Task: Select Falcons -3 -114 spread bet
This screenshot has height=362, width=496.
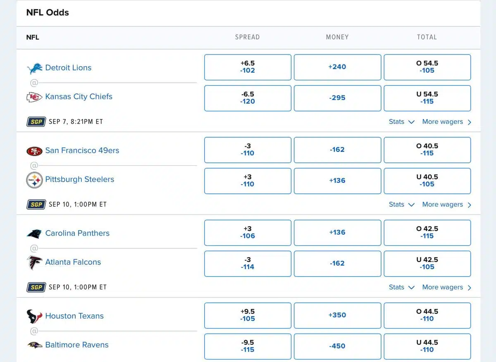Action: (x=248, y=263)
